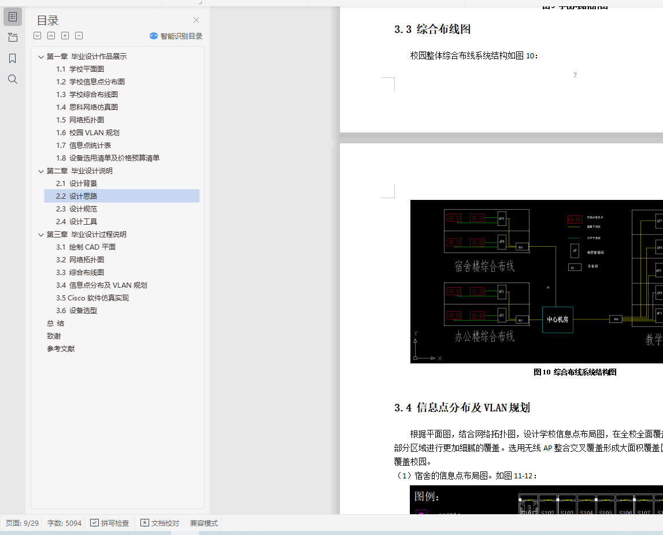Go to 3.1 绘制 CAD 平面
The image size is (663, 535).
[x=86, y=247]
